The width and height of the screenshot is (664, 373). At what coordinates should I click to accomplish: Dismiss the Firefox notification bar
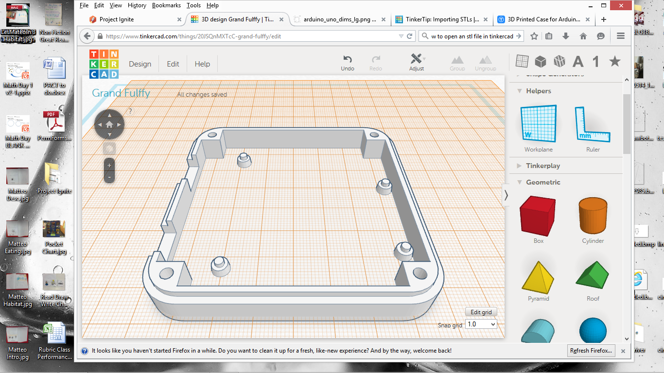623,351
